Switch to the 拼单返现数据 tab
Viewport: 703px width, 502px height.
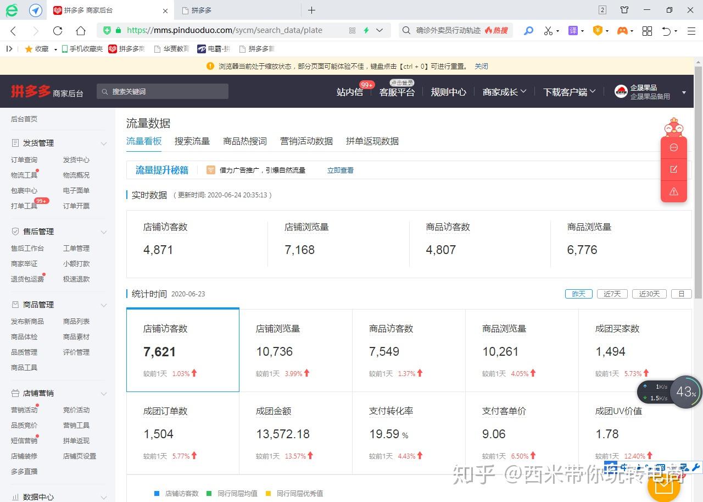tap(372, 141)
